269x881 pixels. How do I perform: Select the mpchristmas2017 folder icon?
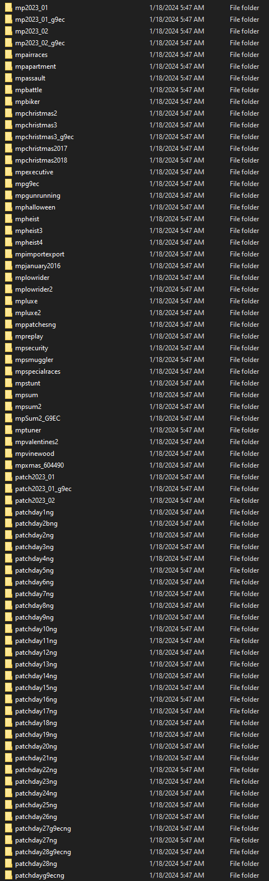click(8, 149)
